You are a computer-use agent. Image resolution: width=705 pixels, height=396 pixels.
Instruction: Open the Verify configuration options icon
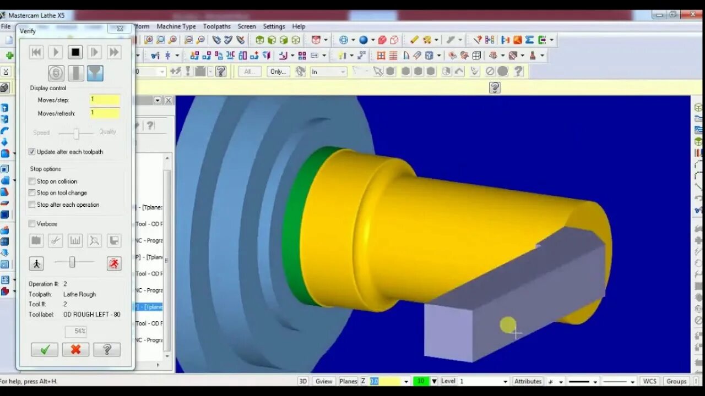click(x=36, y=240)
